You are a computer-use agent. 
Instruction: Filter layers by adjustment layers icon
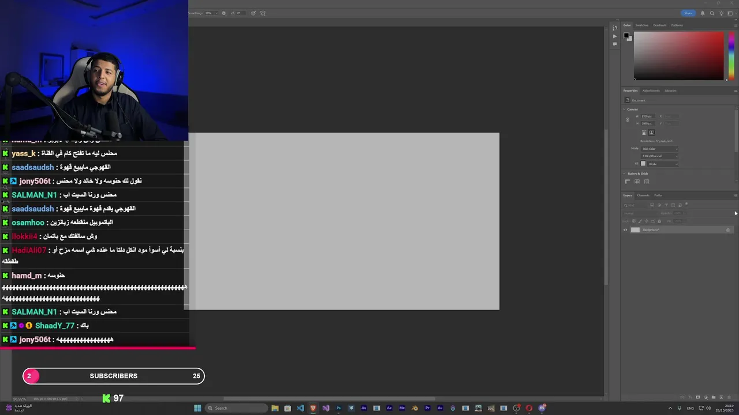click(x=659, y=205)
